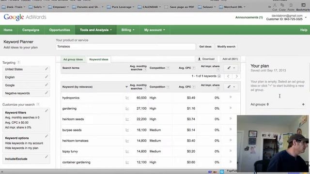Click Add all (801) button
This screenshot has height=174, width=310.
point(230,59)
